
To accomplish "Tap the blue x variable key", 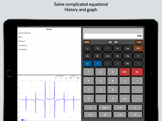I will (97, 63).
